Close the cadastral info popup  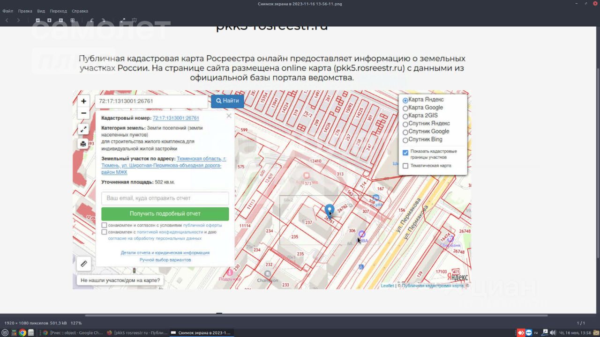point(229,116)
